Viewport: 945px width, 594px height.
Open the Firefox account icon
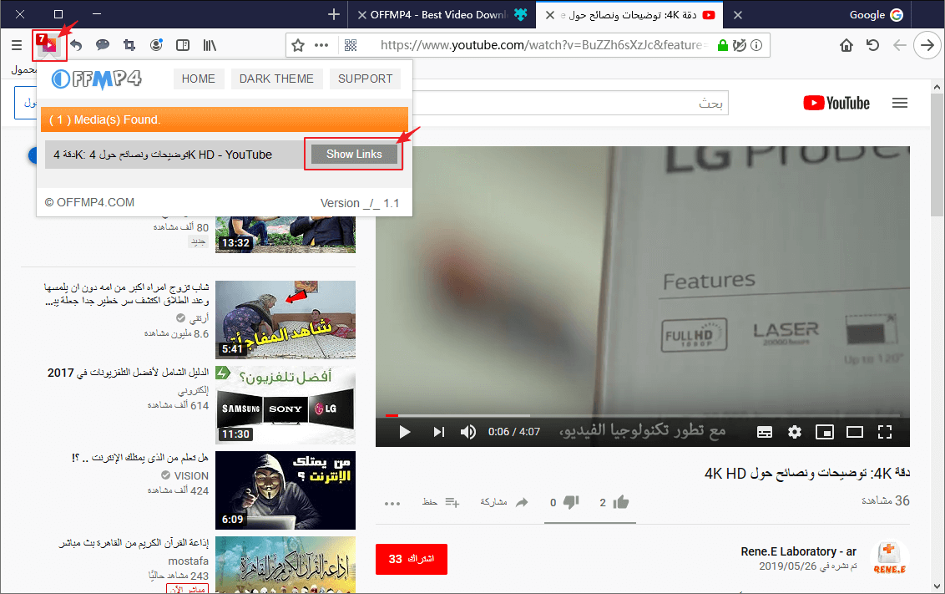coord(156,44)
